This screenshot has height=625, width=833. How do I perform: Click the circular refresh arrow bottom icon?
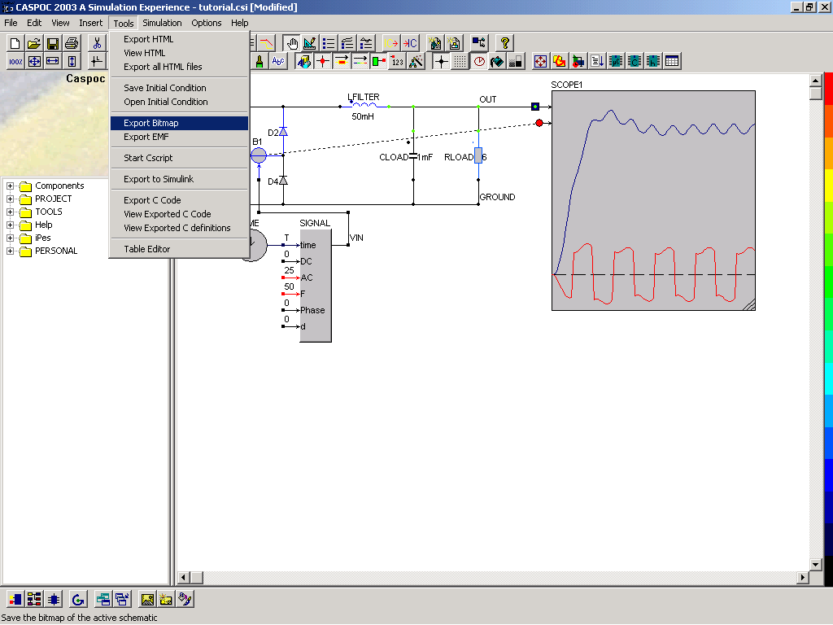(x=78, y=599)
